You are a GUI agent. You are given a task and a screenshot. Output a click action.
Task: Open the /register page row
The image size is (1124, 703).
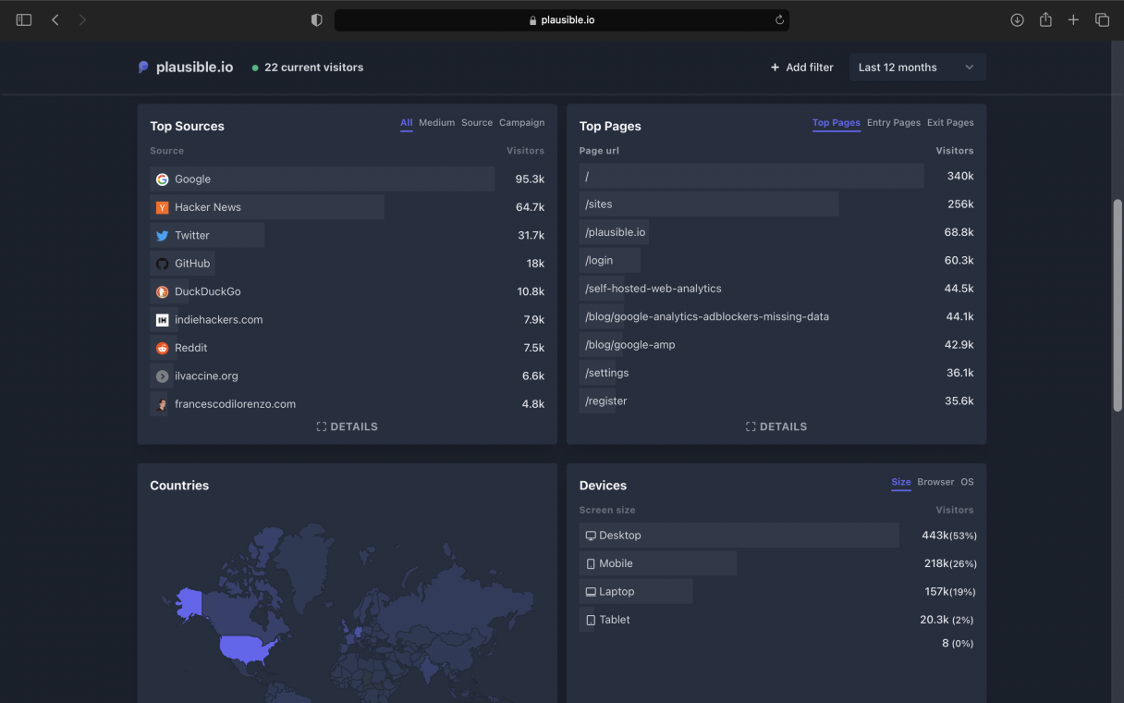(776, 401)
